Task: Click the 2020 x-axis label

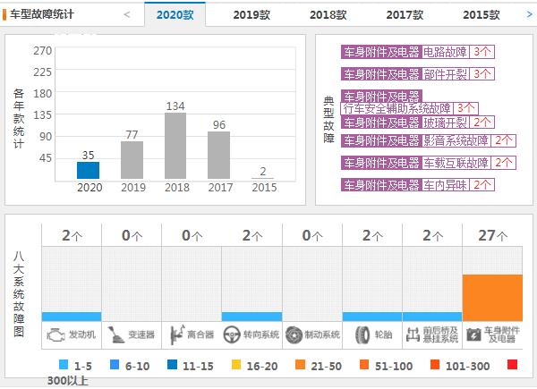Action: (89, 188)
